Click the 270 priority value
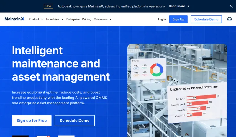 click(x=145, y=73)
